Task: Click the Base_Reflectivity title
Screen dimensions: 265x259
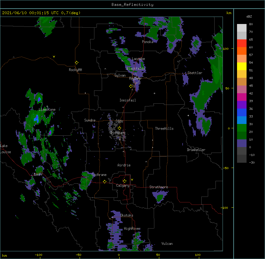Action: click(x=132, y=5)
